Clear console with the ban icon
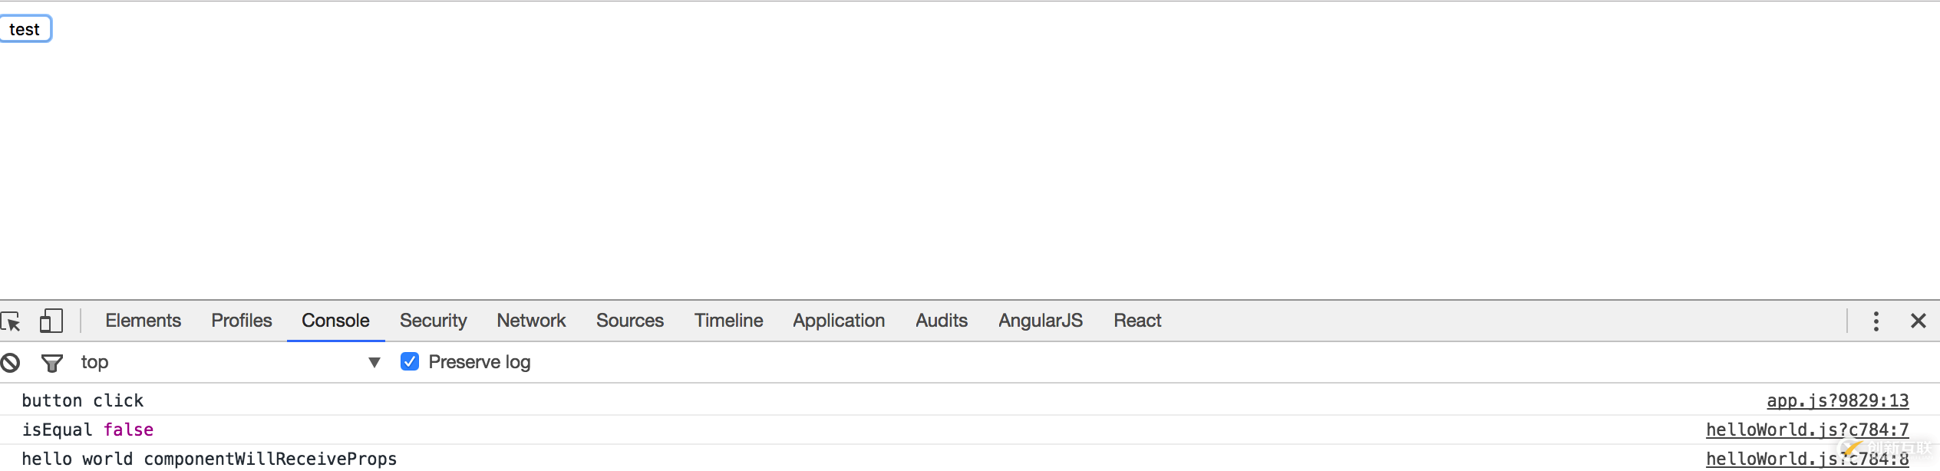The height and width of the screenshot is (471, 1940). click(10, 363)
